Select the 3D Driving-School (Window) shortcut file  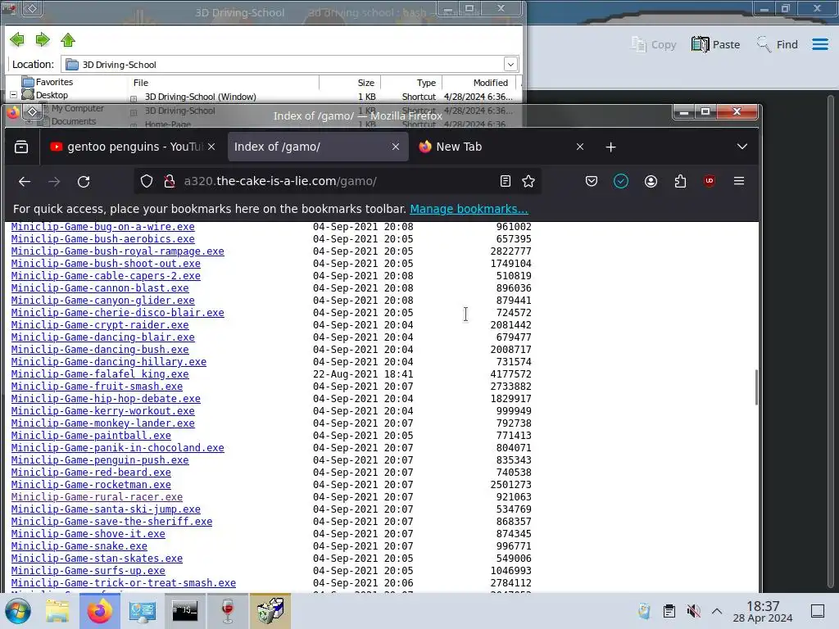pos(201,97)
